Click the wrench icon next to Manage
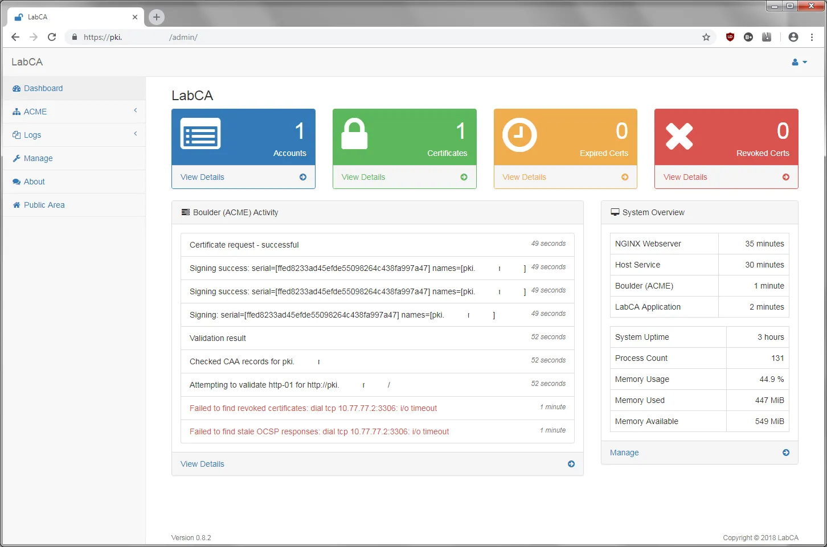Viewport: 827px width, 547px height. click(x=16, y=158)
